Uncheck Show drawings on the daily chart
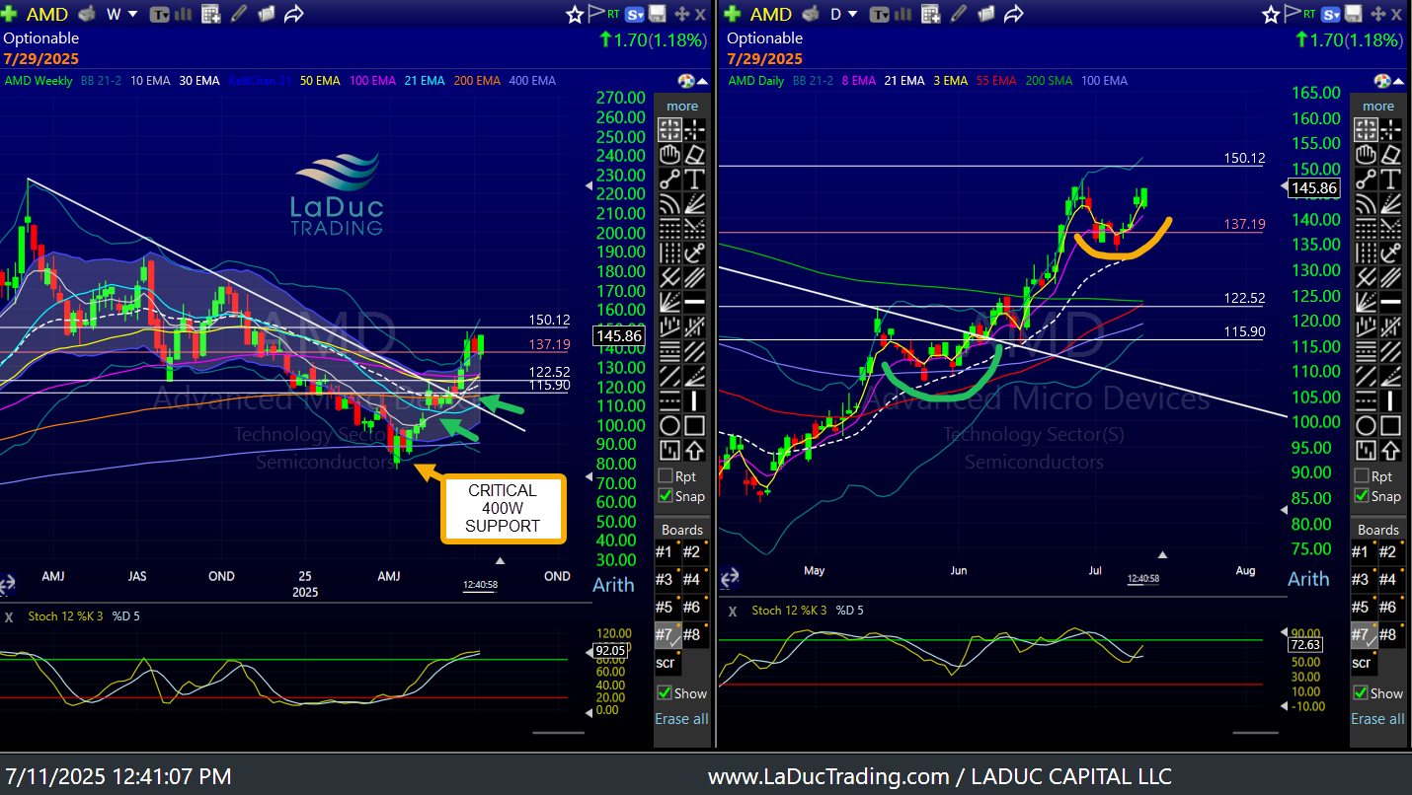The image size is (1412, 795). (1361, 693)
